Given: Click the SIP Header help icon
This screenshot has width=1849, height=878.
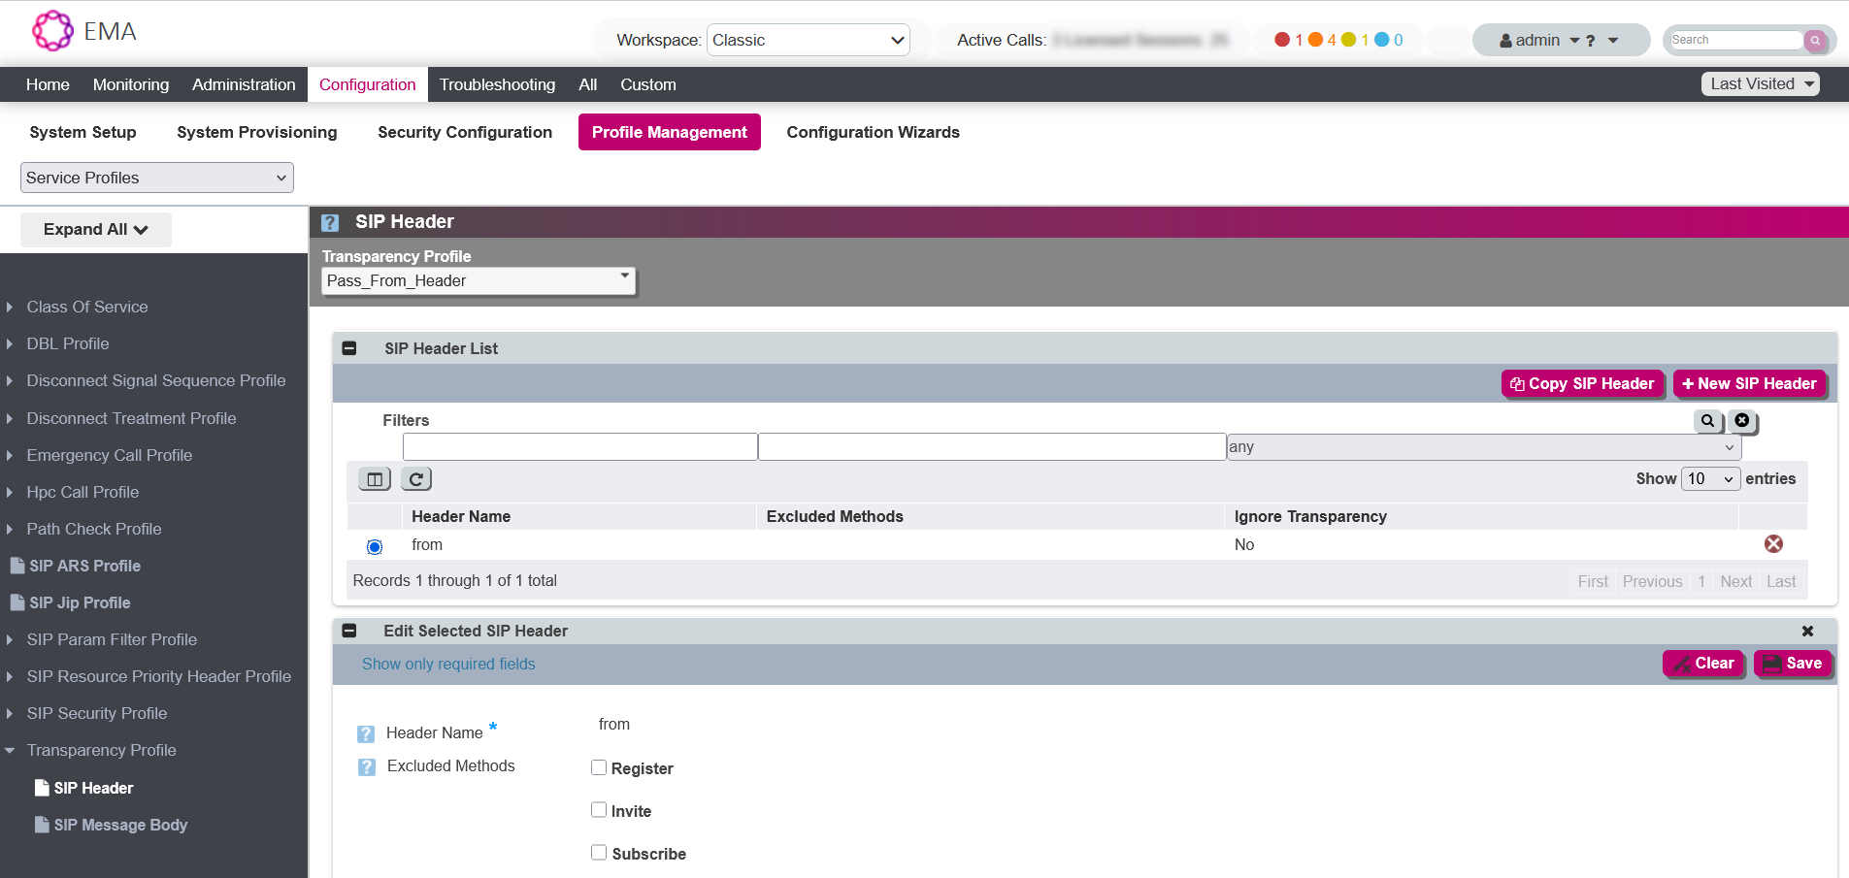Looking at the screenshot, I should click(330, 222).
